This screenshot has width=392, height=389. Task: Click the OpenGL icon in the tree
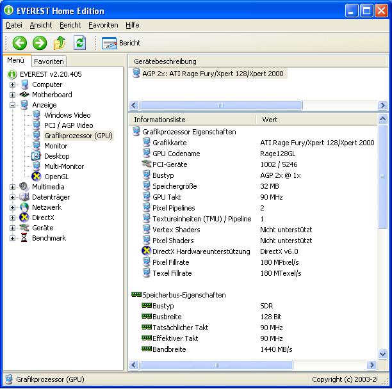click(x=37, y=177)
